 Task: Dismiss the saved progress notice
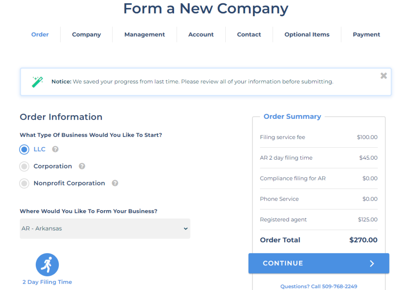(x=384, y=76)
